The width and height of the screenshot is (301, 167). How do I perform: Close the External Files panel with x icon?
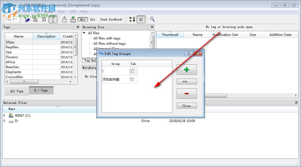(296, 103)
